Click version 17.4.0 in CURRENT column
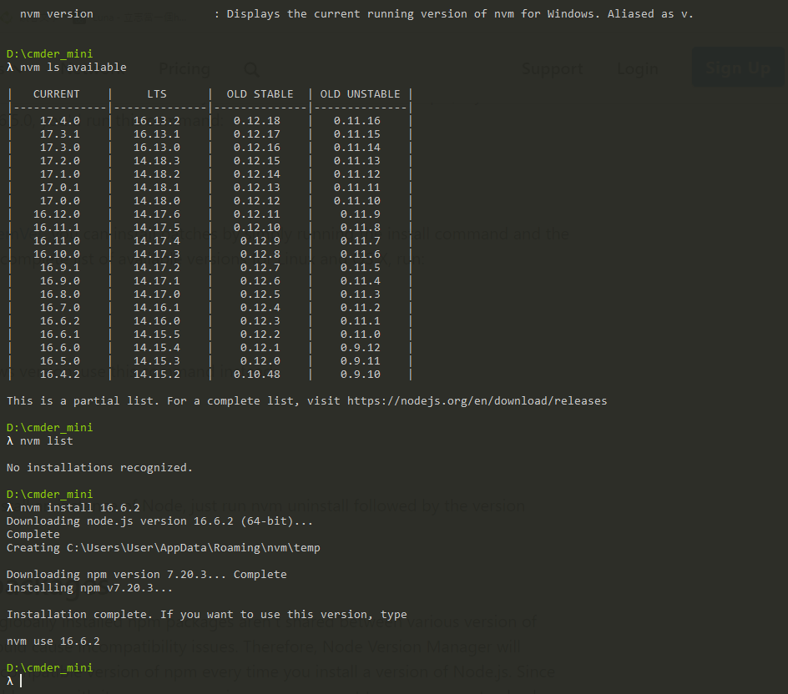 pos(60,121)
